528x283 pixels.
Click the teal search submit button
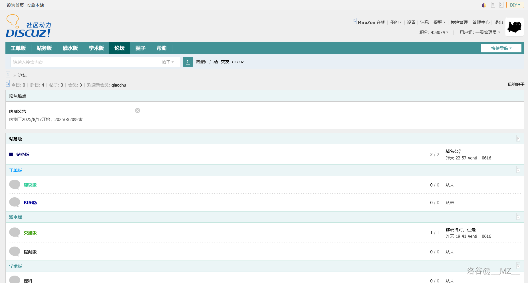[188, 62]
